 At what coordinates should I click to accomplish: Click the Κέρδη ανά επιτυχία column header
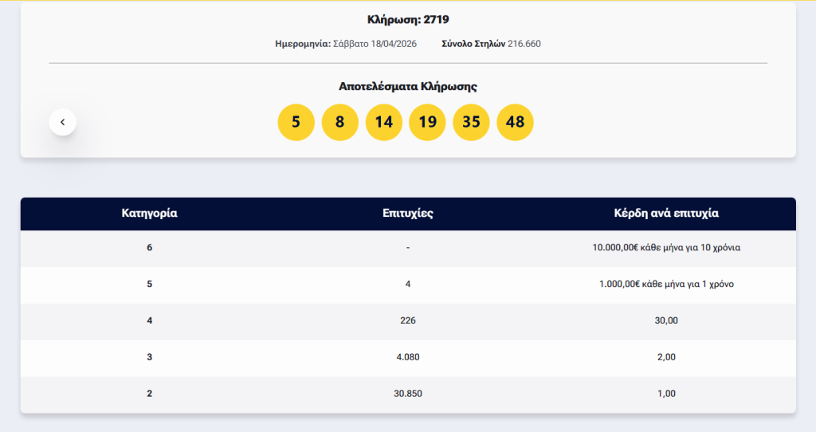[x=666, y=214]
